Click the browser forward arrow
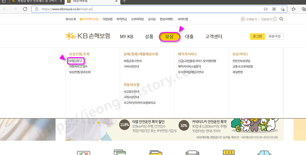306x155 pixels. 15,9
